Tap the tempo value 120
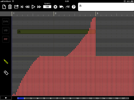The width and height of the screenshot is (134, 100). point(47,7)
